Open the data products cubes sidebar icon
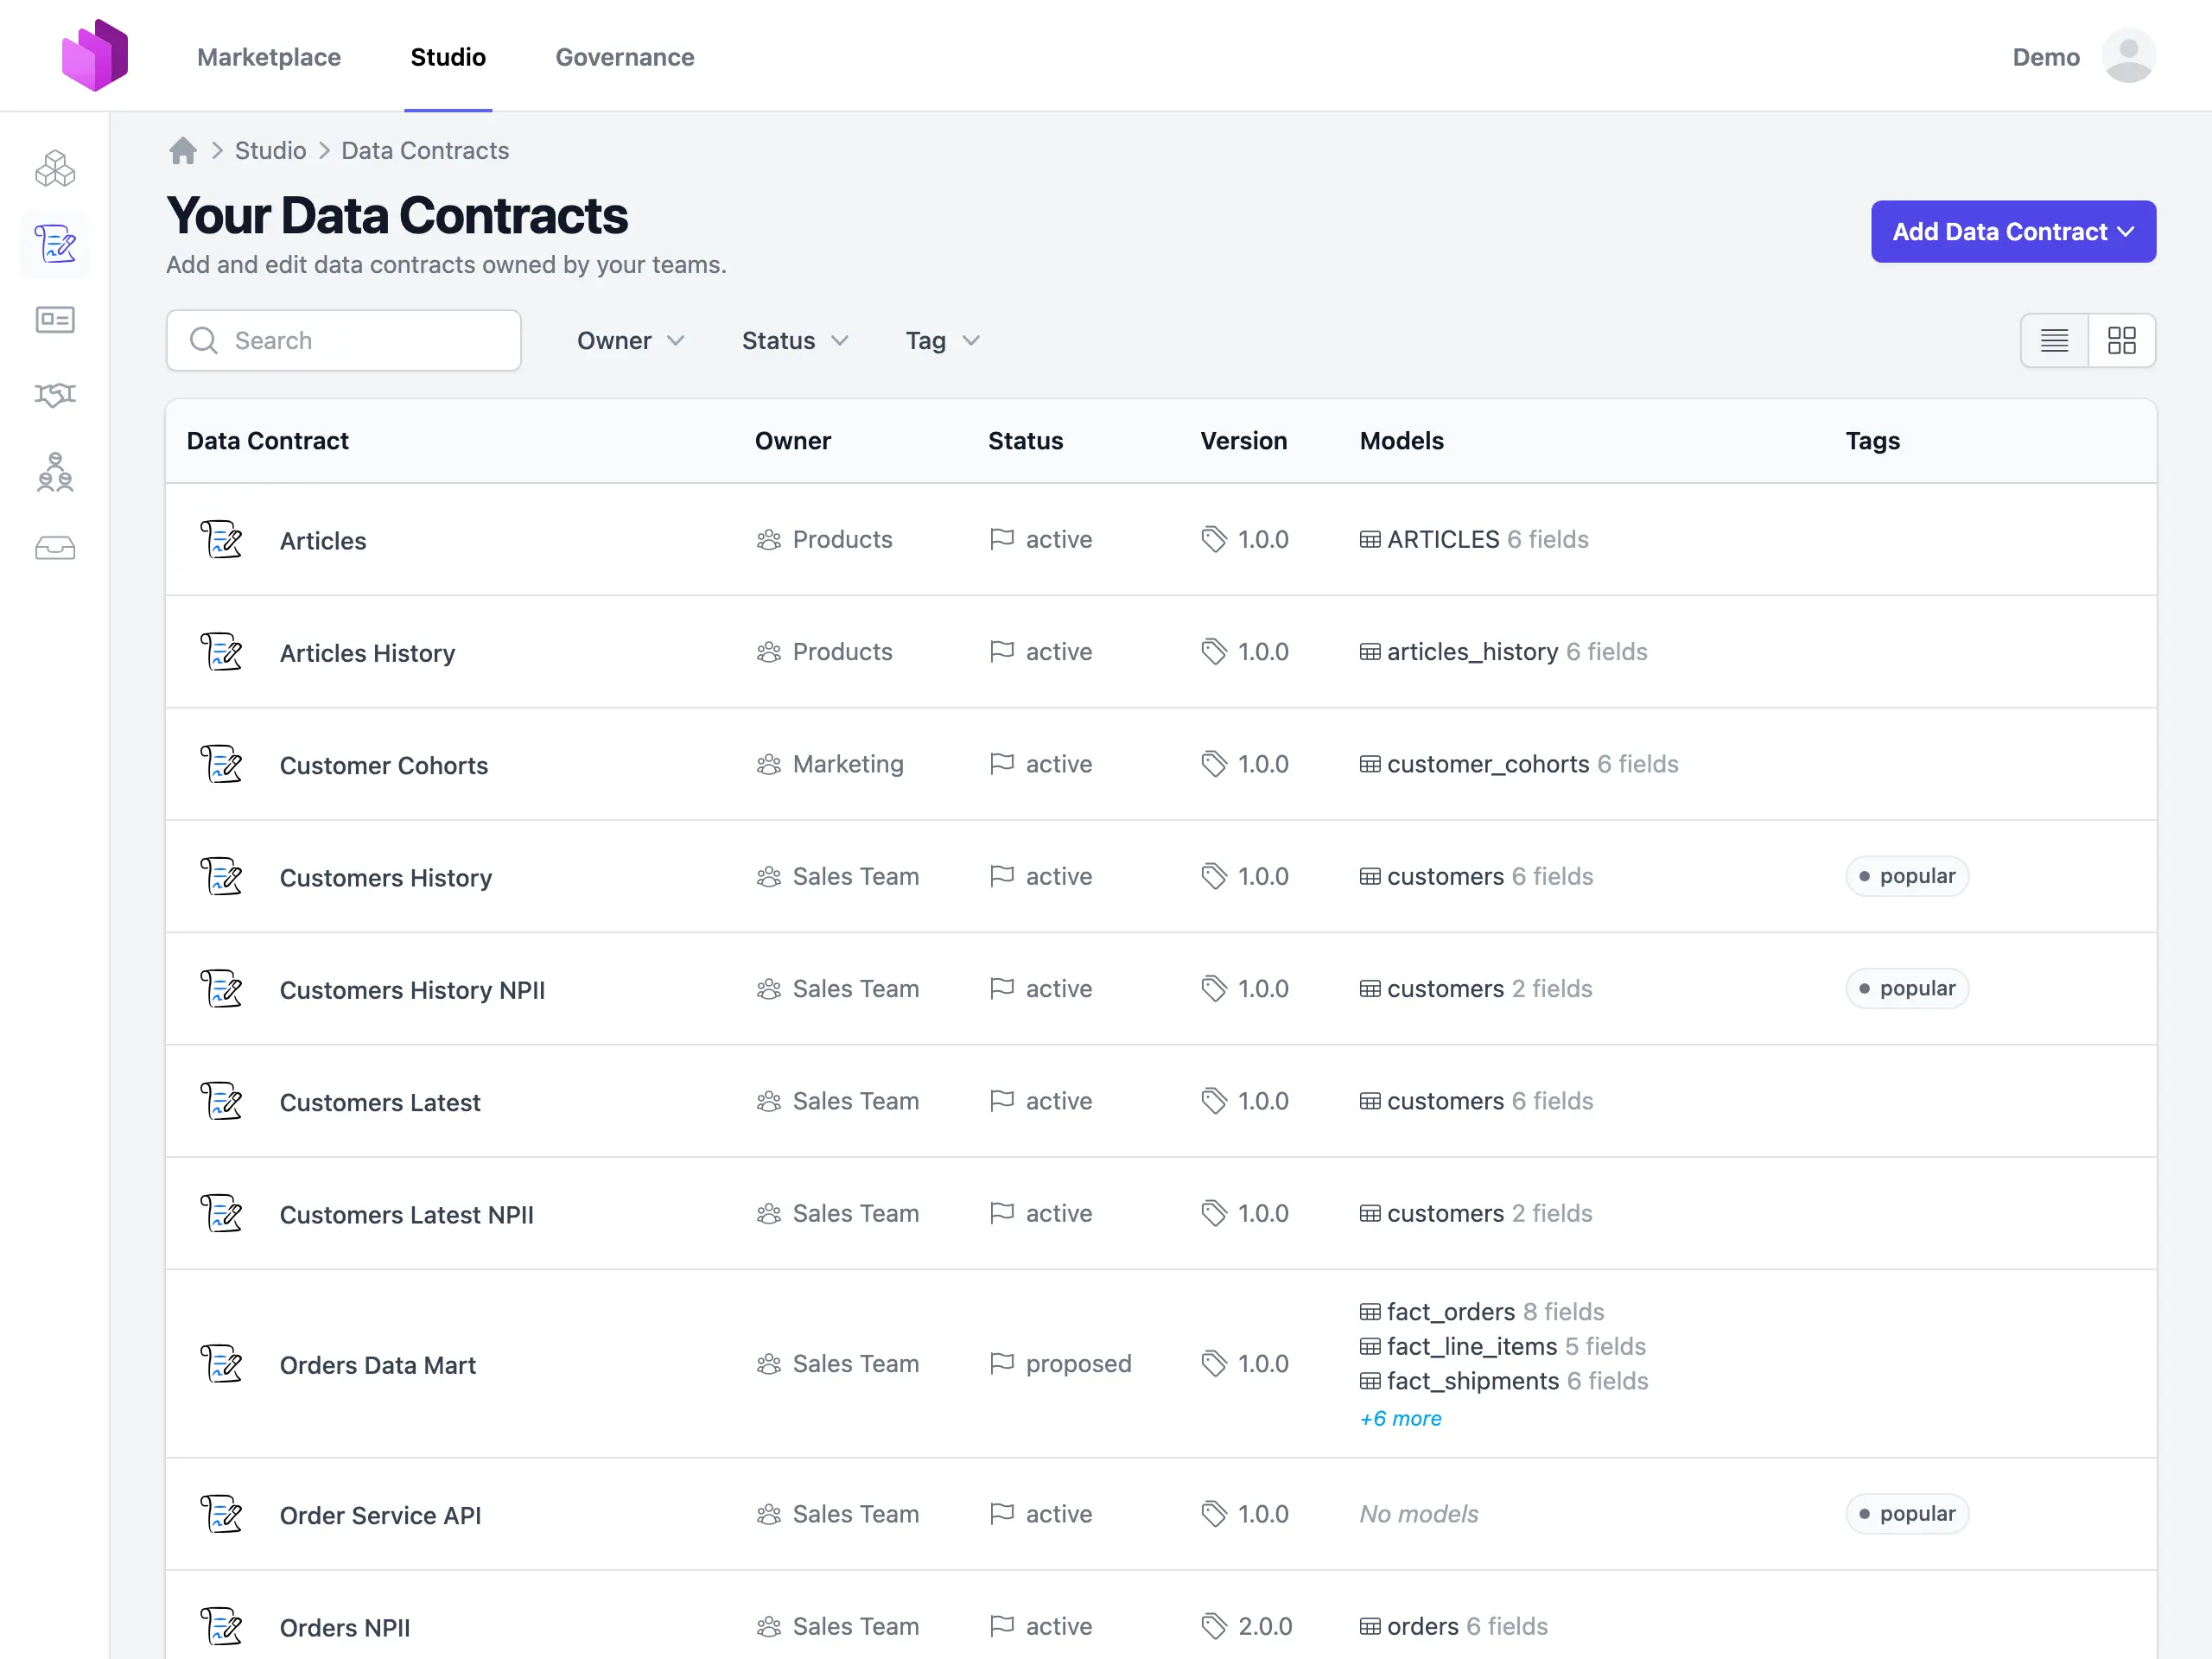The height and width of the screenshot is (1659, 2212). point(55,168)
